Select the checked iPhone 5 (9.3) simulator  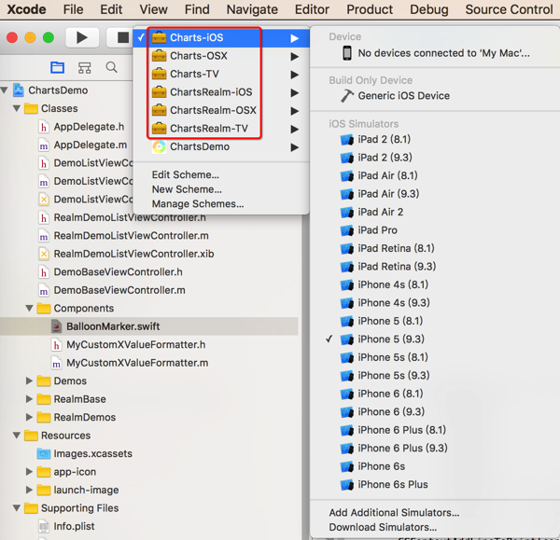point(435,339)
